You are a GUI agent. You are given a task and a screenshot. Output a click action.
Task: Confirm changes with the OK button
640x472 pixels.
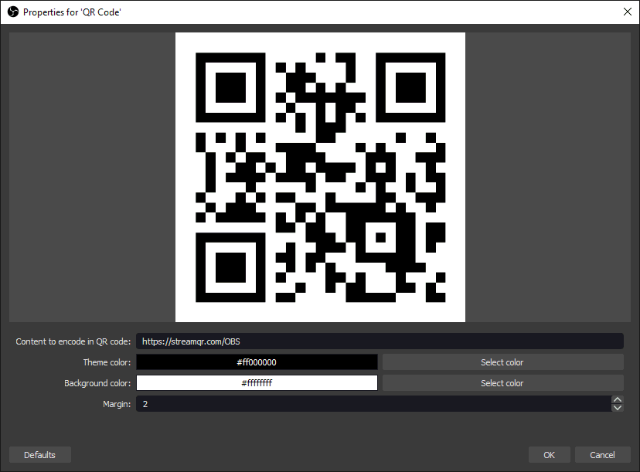point(549,454)
